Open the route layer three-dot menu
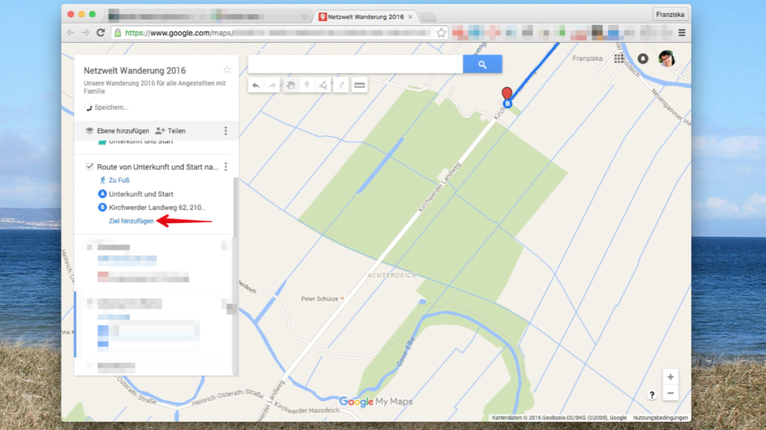 tap(226, 167)
